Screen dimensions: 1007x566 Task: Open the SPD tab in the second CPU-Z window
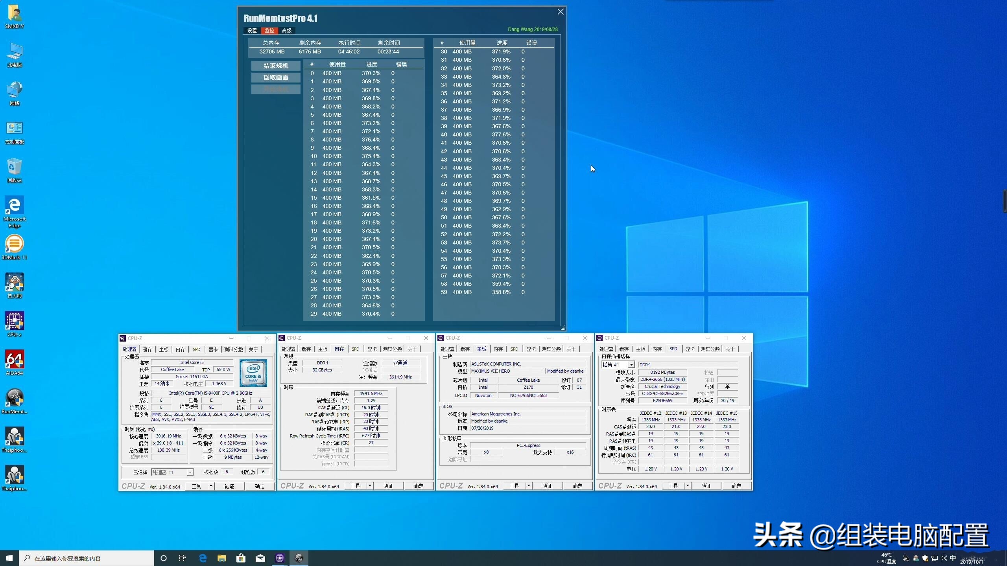(355, 349)
